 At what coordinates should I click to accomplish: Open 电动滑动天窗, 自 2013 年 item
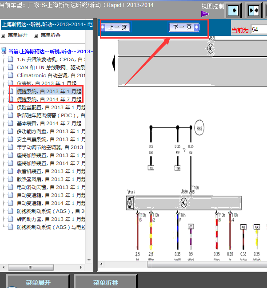(51, 187)
